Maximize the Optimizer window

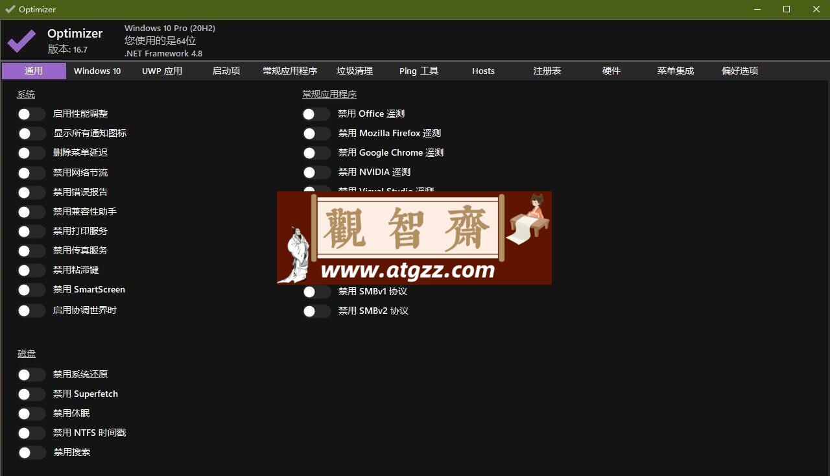(787, 9)
